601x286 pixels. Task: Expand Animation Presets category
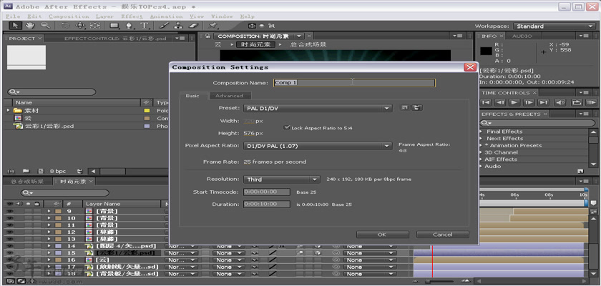(x=481, y=145)
